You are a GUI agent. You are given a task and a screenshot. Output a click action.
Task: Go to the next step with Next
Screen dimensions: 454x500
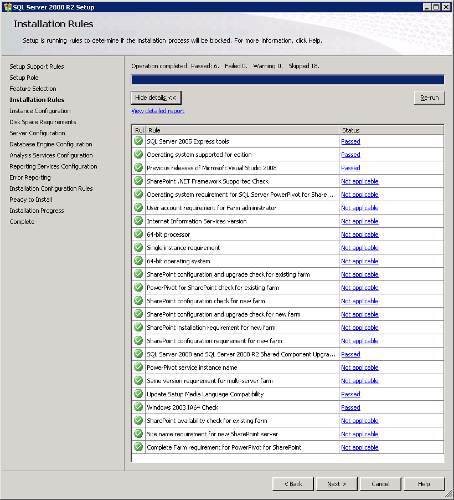[337, 484]
